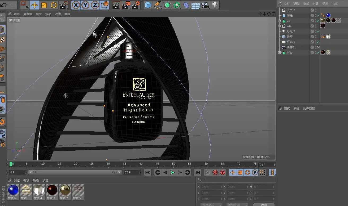Image resolution: width=348 pixels, height=206 pixels.
Task: Toggle the up object enable checkmark
Action: click(x=318, y=21)
